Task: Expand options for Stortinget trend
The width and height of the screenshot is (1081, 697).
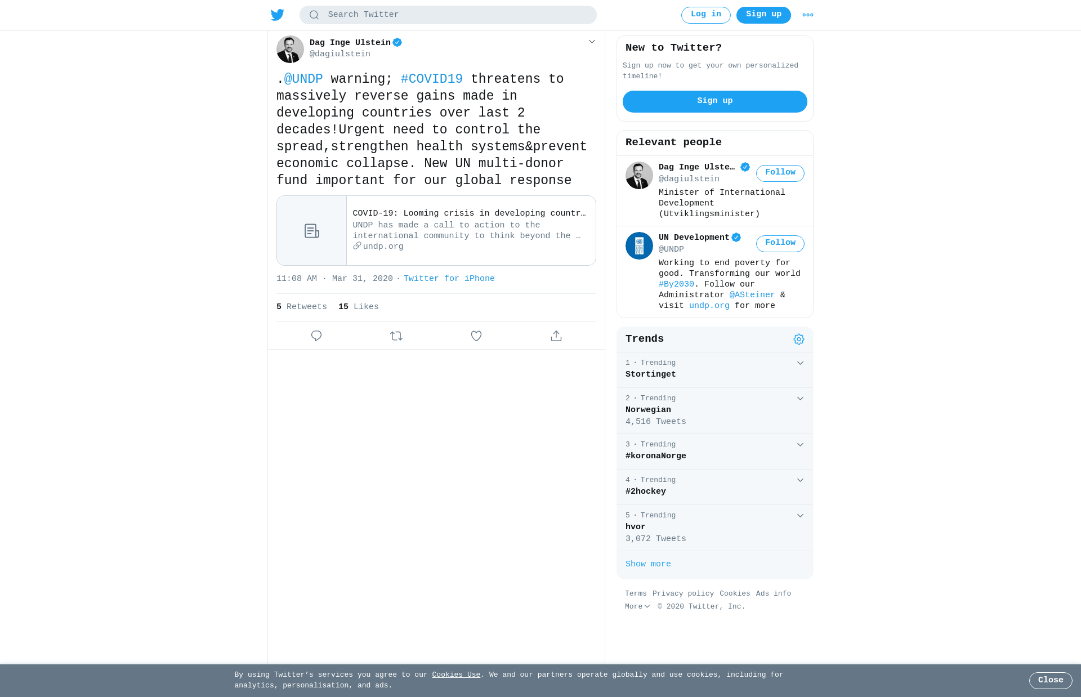Action: [x=800, y=363]
